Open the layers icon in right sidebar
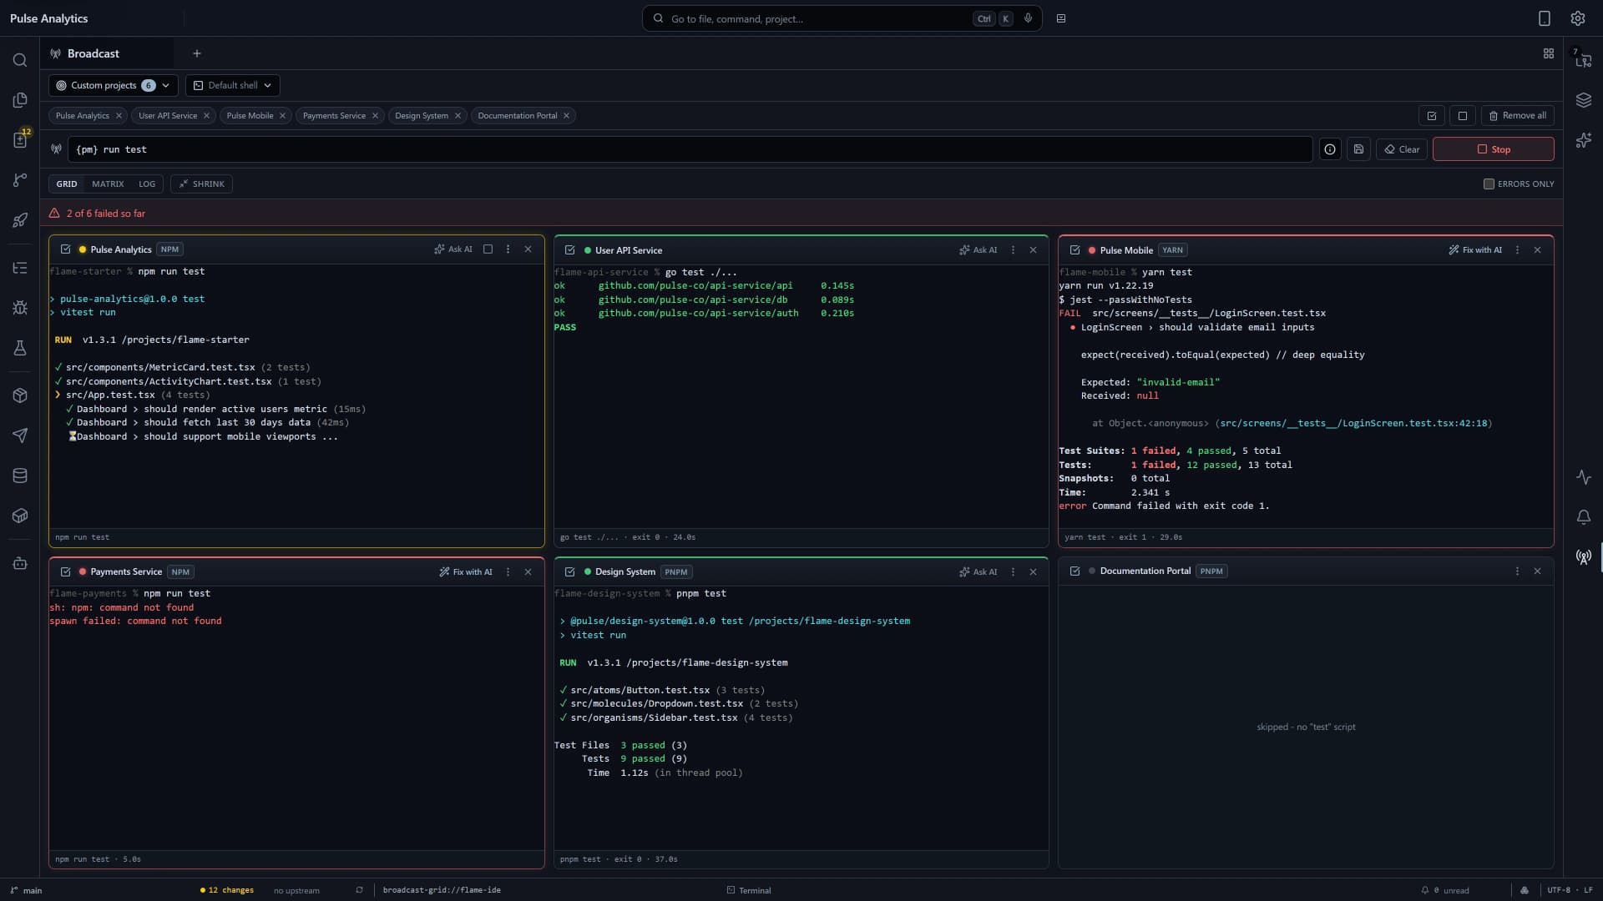Image resolution: width=1603 pixels, height=901 pixels. pos(1583,100)
